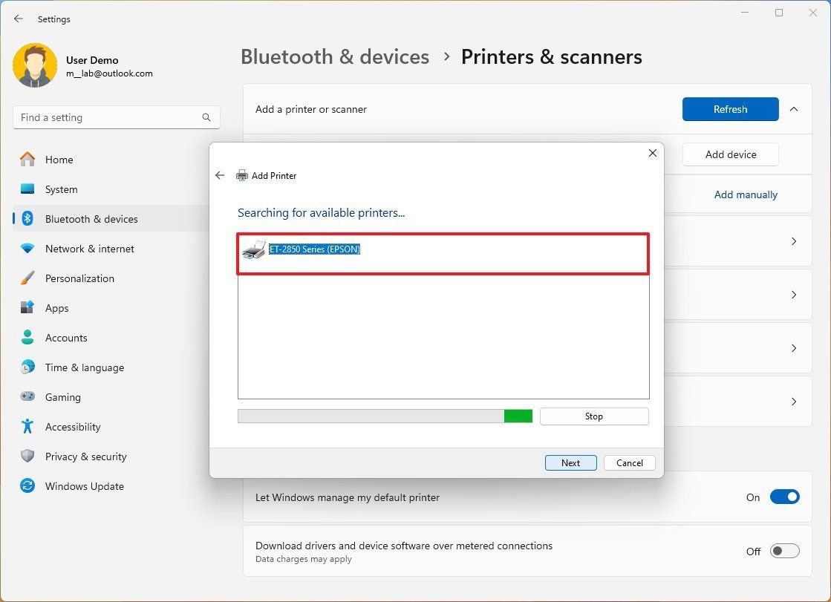This screenshot has width=831, height=602.
Task: Select the ET-2850 Series (EPSON) printer
Action: pos(315,249)
